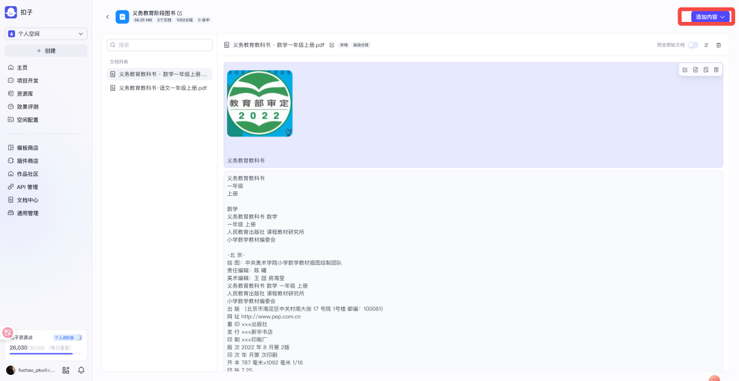739x381 pixels.
Task: Click the 搜索 field in the document panel
Action: point(159,45)
